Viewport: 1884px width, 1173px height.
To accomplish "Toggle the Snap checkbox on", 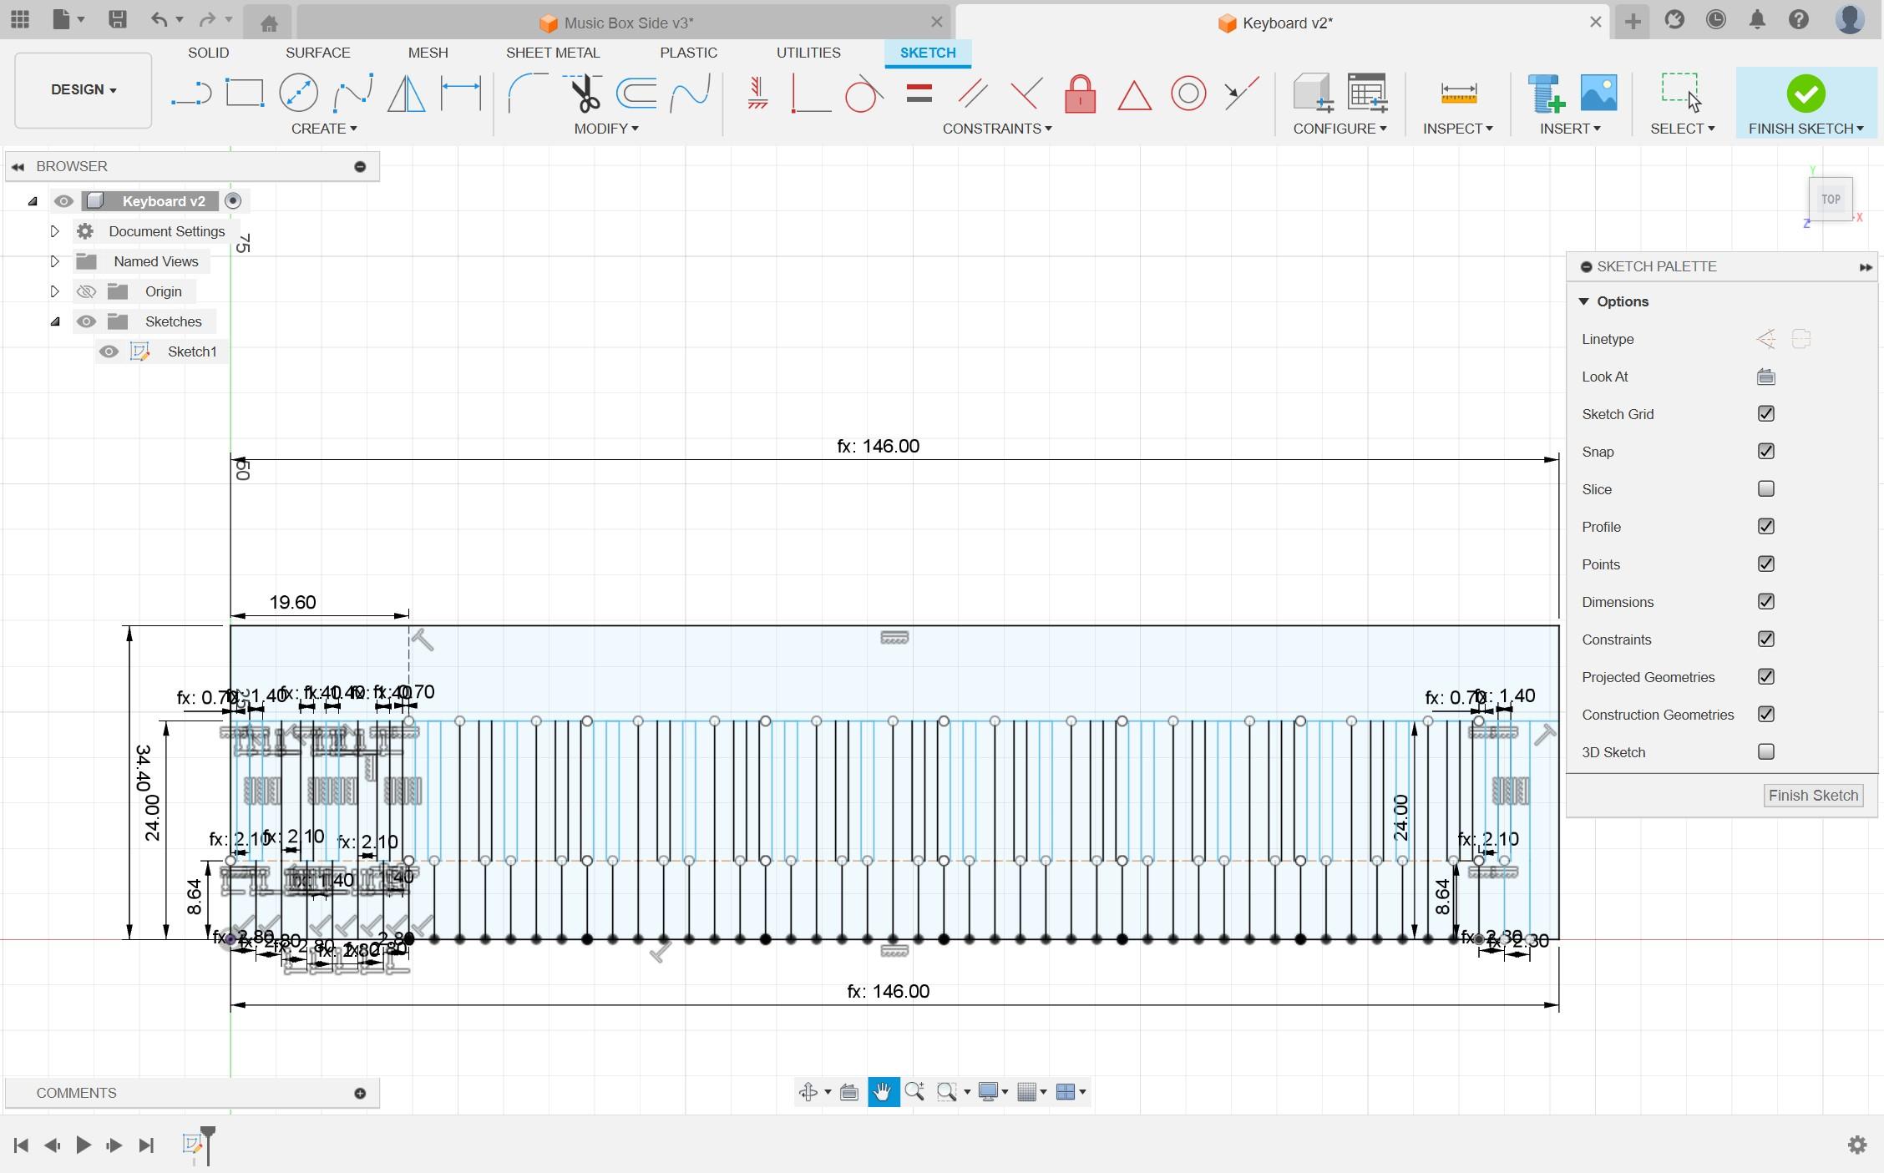I will coord(1766,452).
